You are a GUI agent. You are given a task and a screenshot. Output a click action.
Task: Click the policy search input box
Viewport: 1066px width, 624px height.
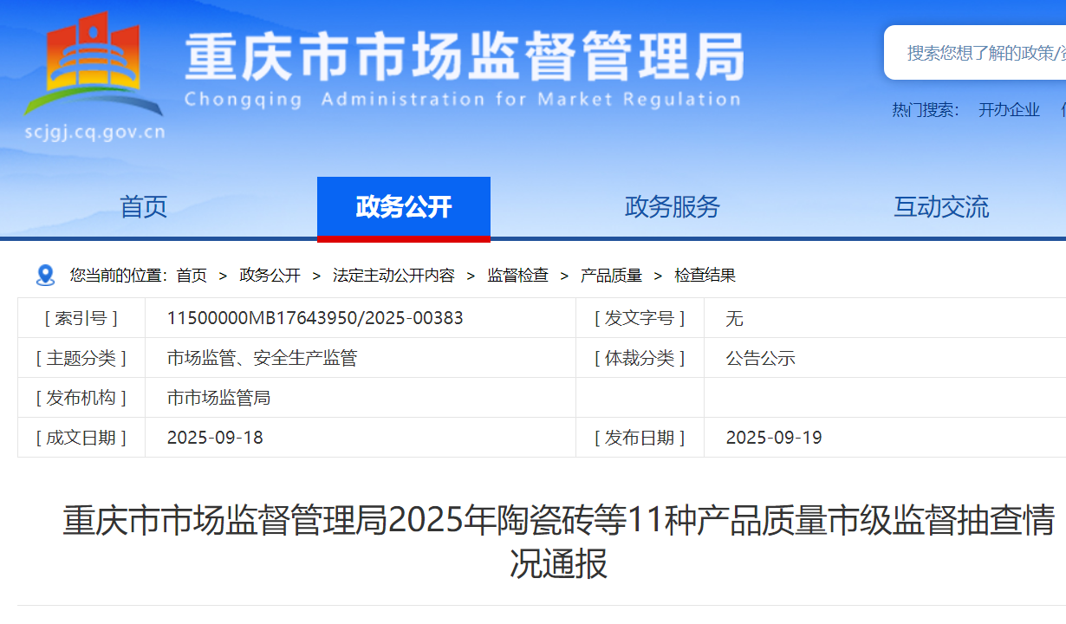click(x=984, y=53)
